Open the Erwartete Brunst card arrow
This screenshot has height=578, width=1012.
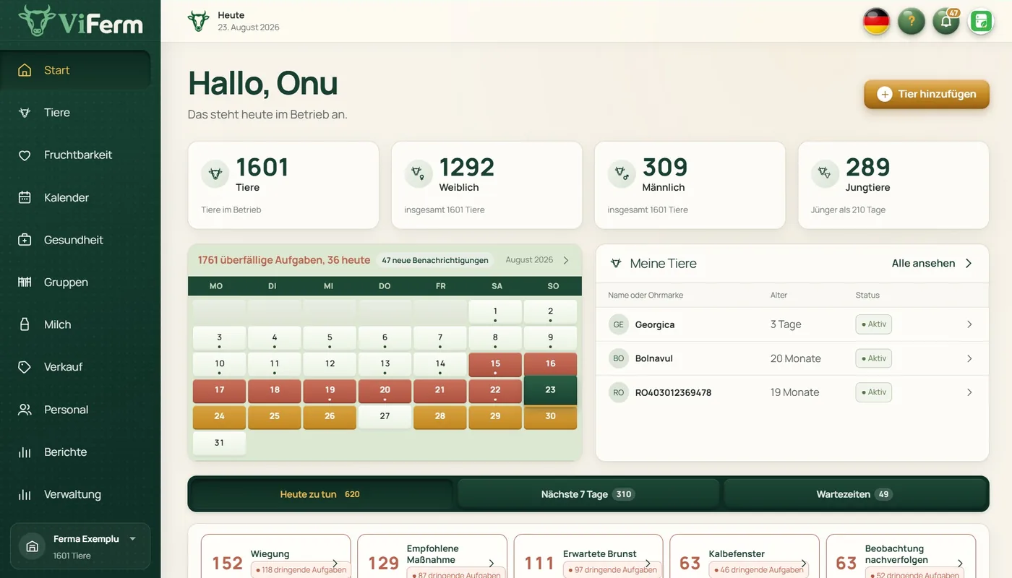648,564
